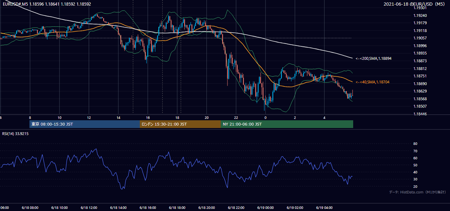Image resolution: width=450 pixels, height=211 pixels.
Task: Click hour label 20 under price chart
Action: [x=207, y=118]
